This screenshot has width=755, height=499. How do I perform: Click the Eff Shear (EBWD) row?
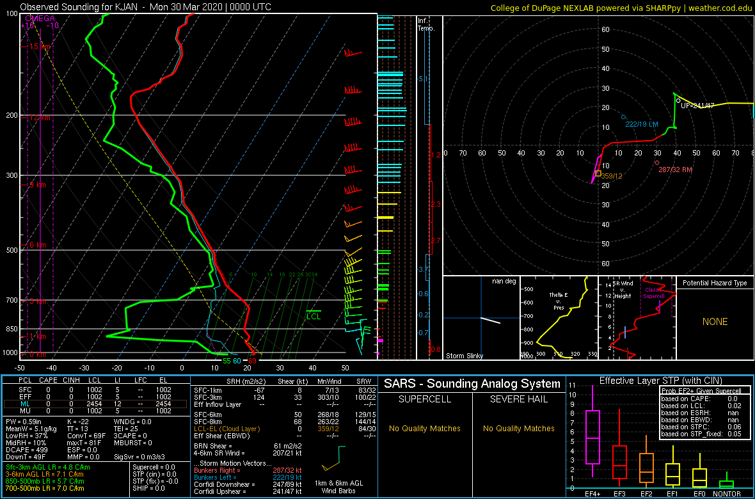pyautogui.click(x=284, y=436)
